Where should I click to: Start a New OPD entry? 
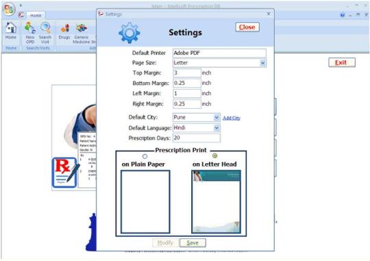coord(30,33)
